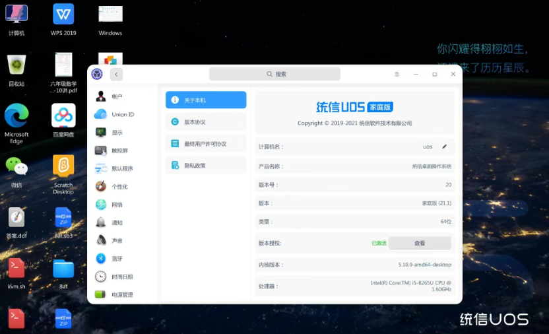The height and width of the screenshot is (334, 549).
Task: Select the 关于本机 tab
Action: point(206,100)
